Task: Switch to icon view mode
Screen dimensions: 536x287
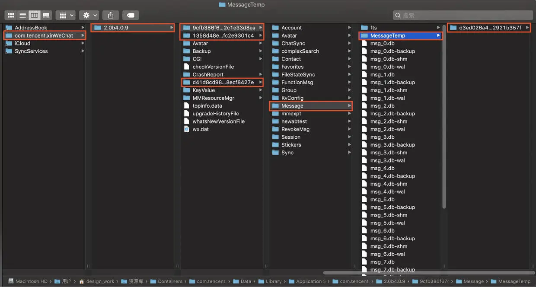Action: [11, 15]
